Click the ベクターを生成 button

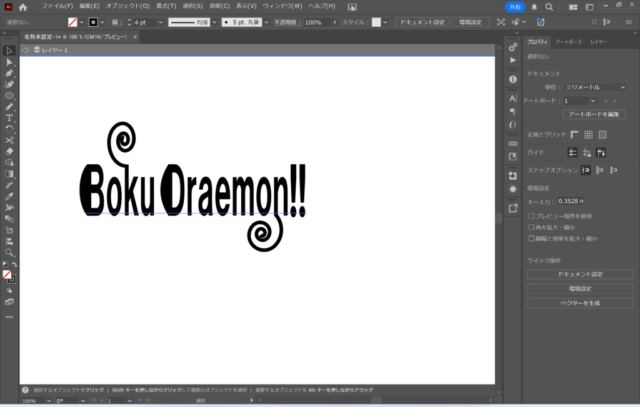point(580,303)
